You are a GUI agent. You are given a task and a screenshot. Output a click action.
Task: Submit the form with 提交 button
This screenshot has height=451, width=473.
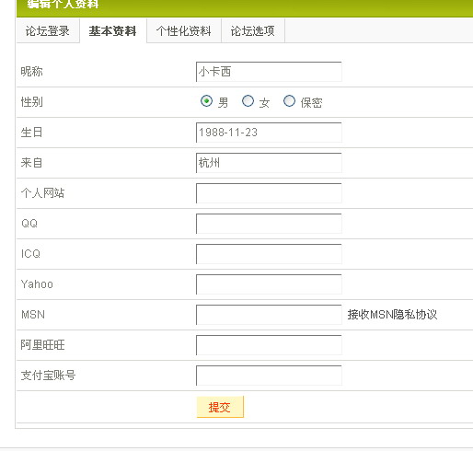220,407
